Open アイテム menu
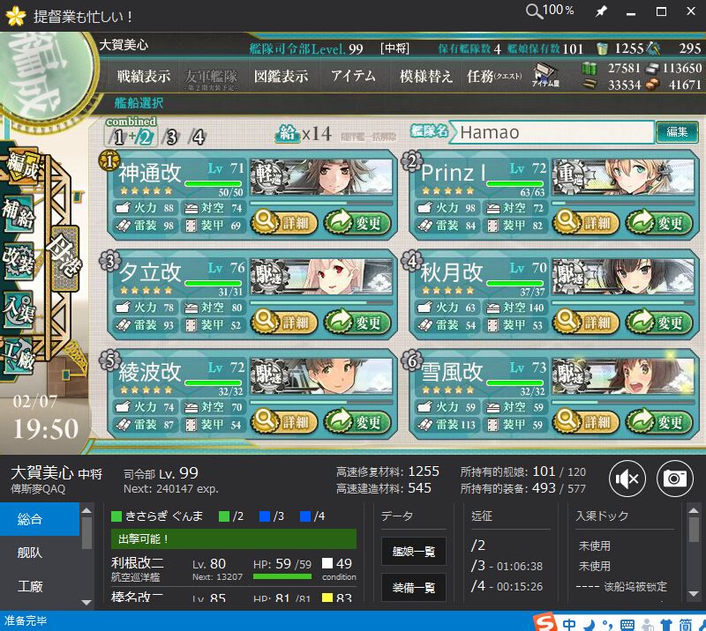 (354, 76)
